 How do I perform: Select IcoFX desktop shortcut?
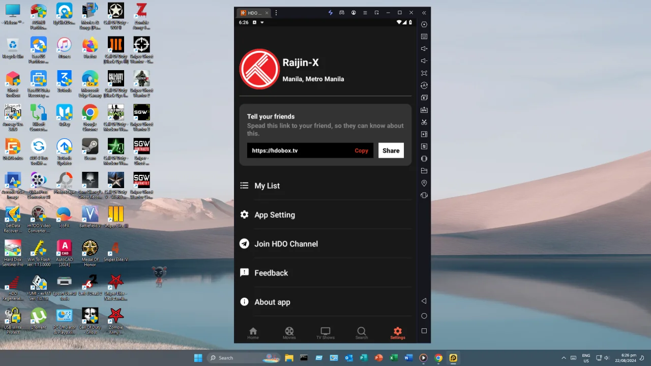point(64,217)
